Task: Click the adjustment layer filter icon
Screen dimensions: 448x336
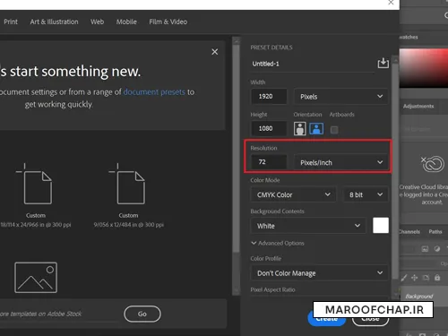Action: 437,249
